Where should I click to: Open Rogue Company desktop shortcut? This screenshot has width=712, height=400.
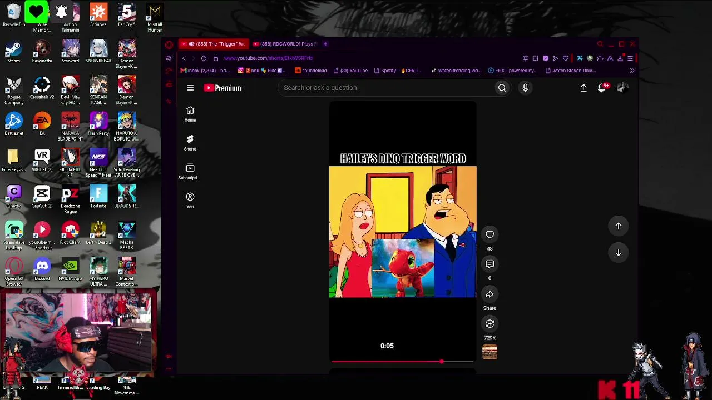point(14,91)
